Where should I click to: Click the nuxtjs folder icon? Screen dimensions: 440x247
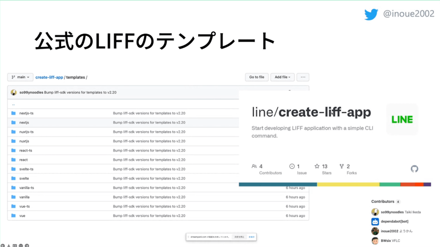click(x=14, y=141)
